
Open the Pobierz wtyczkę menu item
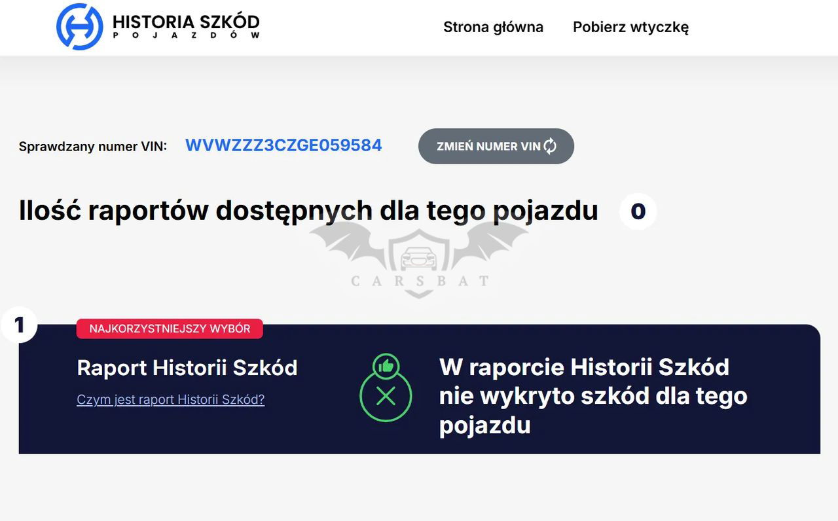(630, 27)
